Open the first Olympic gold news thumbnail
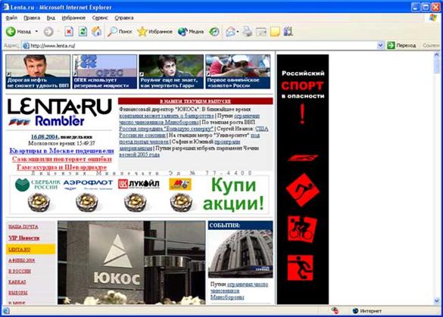Image resolution: width=443 pixels, height=317 pixels. [x=238, y=72]
